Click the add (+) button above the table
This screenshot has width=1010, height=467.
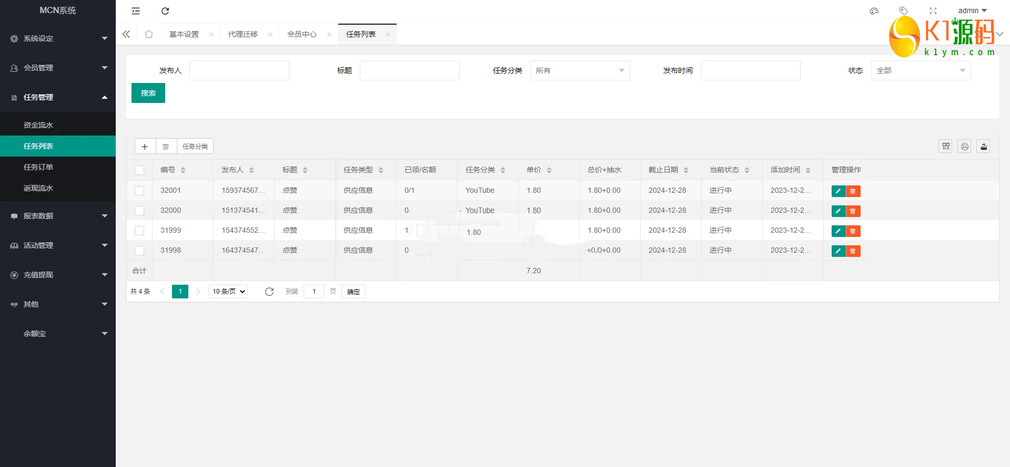[145, 147]
